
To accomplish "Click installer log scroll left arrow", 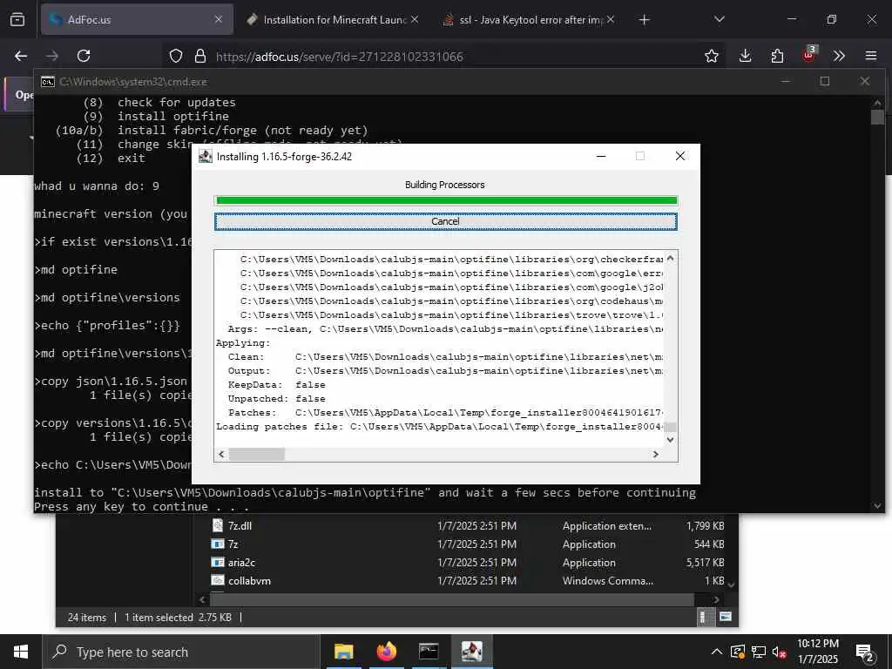I will point(221,454).
